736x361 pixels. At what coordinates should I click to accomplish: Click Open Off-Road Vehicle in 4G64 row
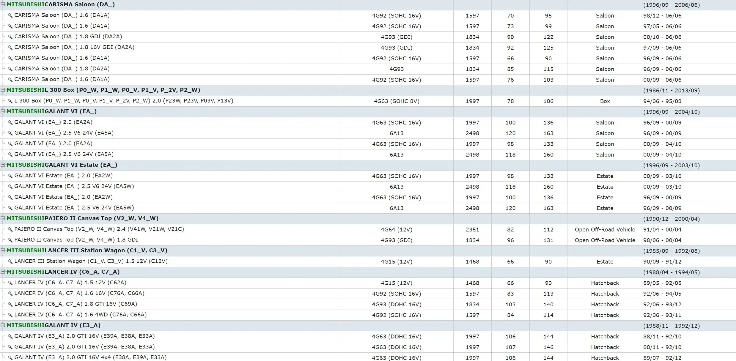tap(605, 229)
